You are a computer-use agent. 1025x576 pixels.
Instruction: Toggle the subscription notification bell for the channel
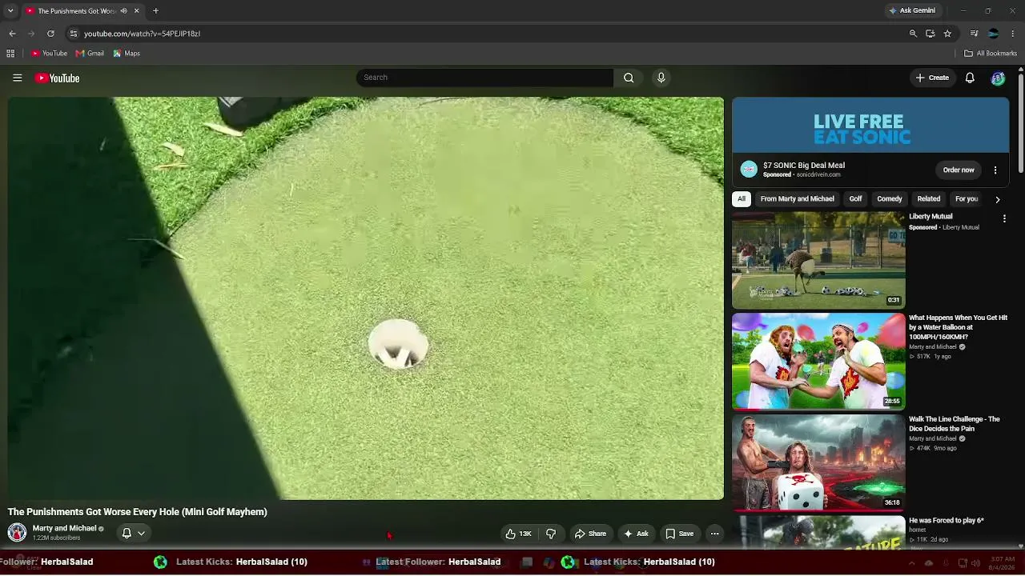(x=127, y=533)
